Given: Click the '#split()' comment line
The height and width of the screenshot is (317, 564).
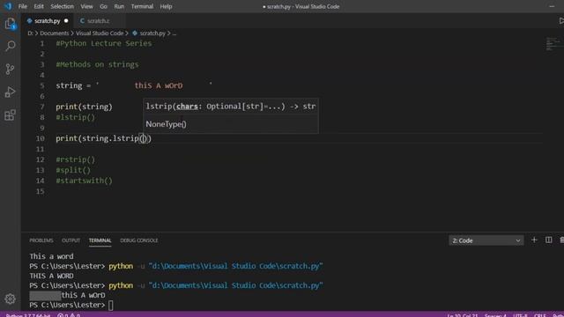Looking at the screenshot, I should pos(73,170).
